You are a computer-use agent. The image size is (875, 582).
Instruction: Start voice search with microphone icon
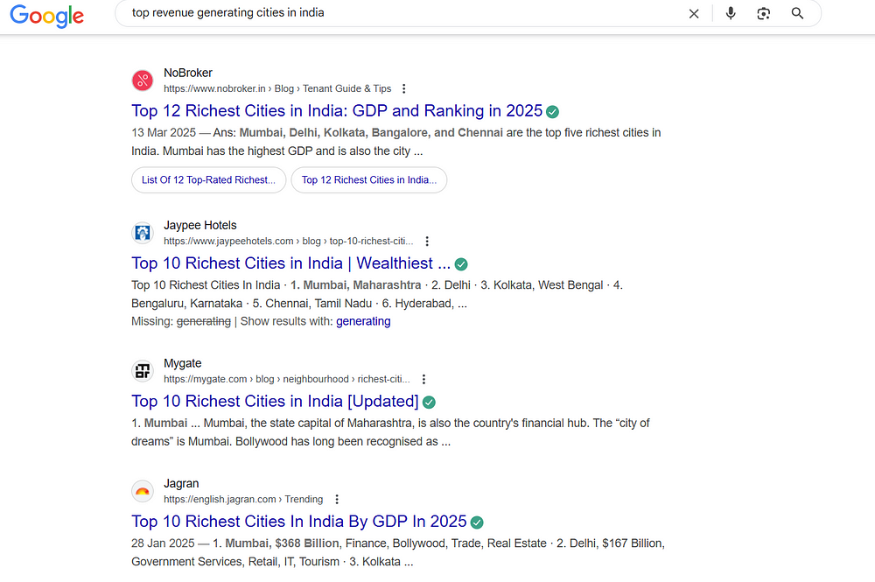pyautogui.click(x=731, y=13)
